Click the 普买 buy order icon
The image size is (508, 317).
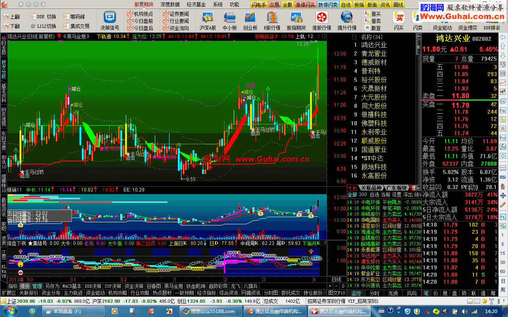(x=372, y=14)
